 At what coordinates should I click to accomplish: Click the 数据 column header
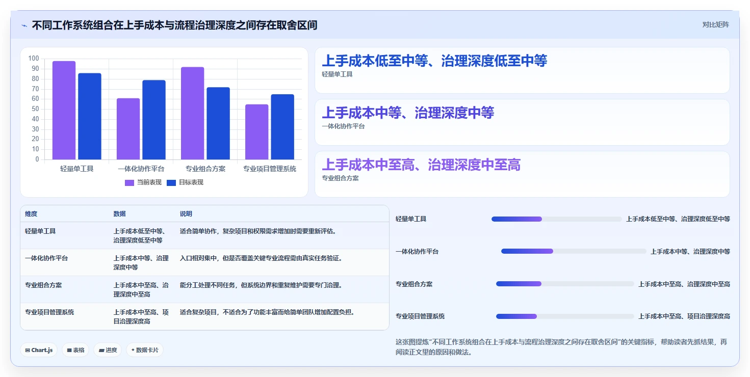point(119,214)
